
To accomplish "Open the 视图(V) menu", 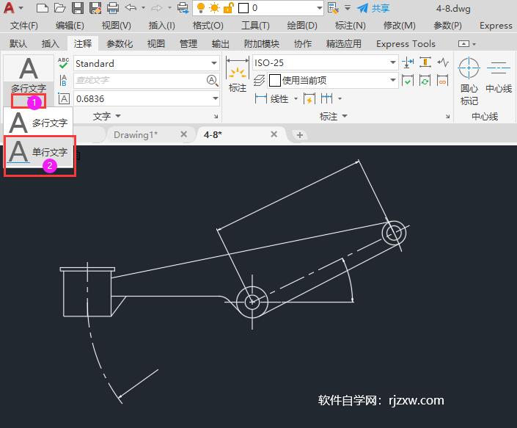I will pyautogui.click(x=116, y=26).
